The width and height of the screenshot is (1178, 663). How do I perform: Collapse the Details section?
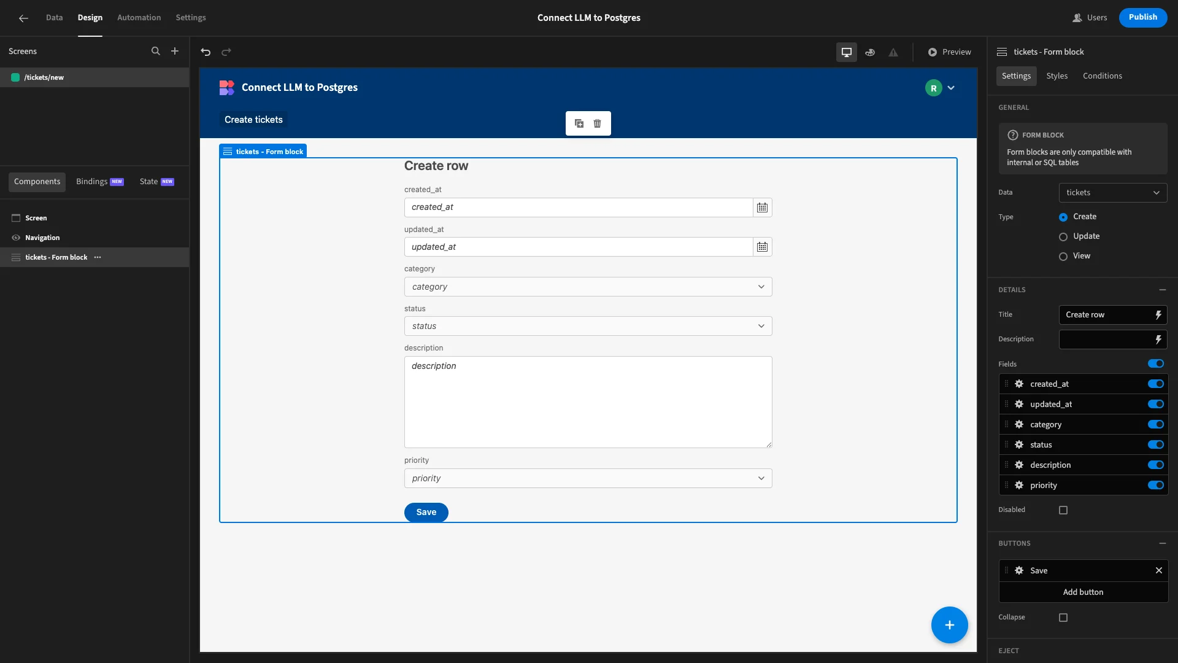click(x=1162, y=290)
